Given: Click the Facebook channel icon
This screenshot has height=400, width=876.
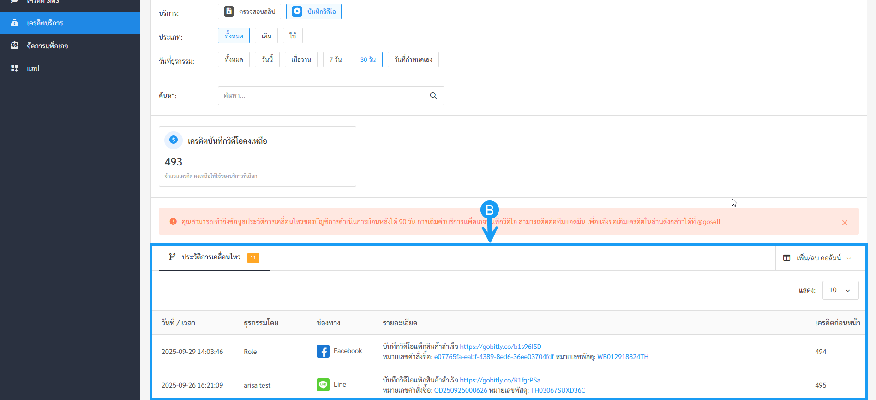Looking at the screenshot, I should pyautogui.click(x=323, y=351).
